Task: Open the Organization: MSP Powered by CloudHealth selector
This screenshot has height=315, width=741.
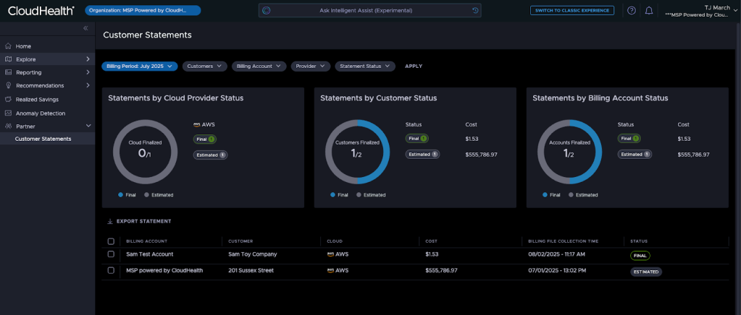Action: click(x=143, y=10)
